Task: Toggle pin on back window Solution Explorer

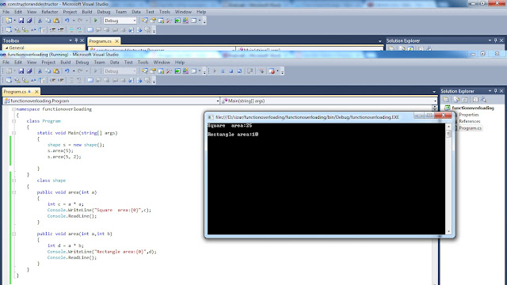Action: point(495,40)
